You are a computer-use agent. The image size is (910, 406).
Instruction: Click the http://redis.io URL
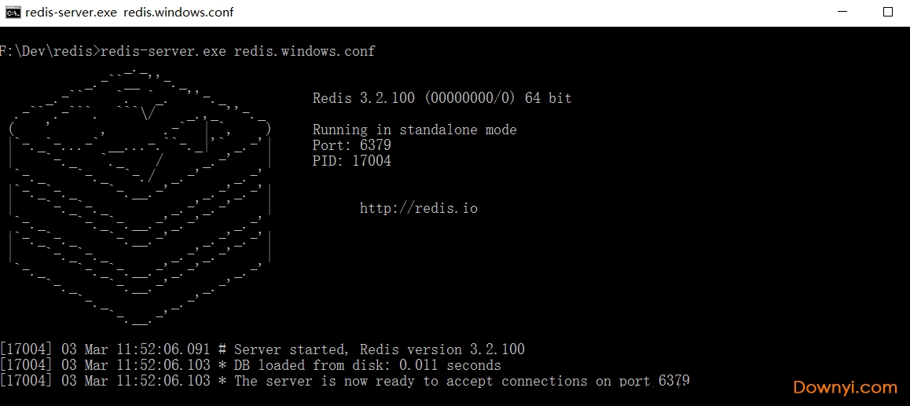(x=418, y=208)
